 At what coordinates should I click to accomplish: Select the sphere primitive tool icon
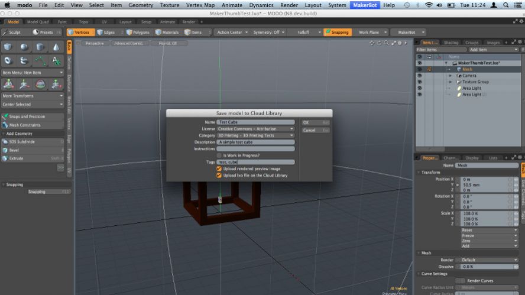click(x=24, y=47)
